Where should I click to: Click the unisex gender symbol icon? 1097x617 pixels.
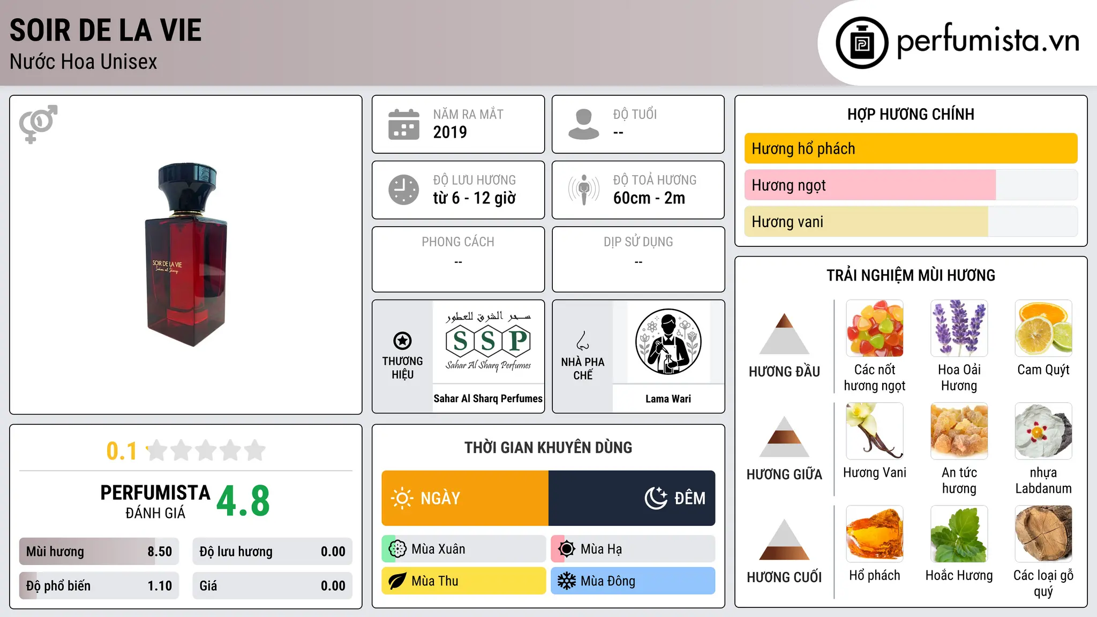pos(38,124)
